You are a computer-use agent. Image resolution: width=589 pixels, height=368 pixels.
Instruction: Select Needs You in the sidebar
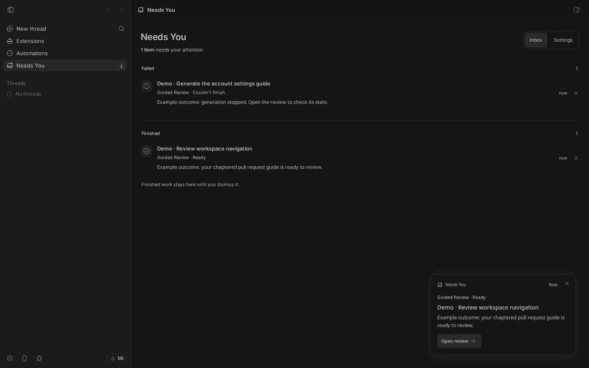(65, 65)
